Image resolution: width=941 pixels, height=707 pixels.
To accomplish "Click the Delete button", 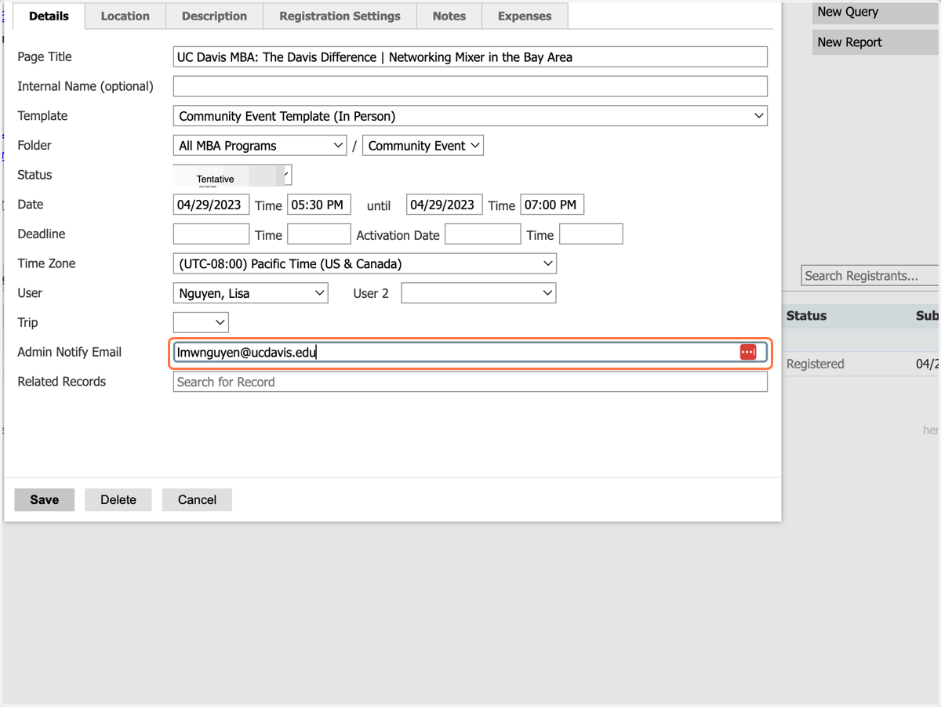I will 118,500.
